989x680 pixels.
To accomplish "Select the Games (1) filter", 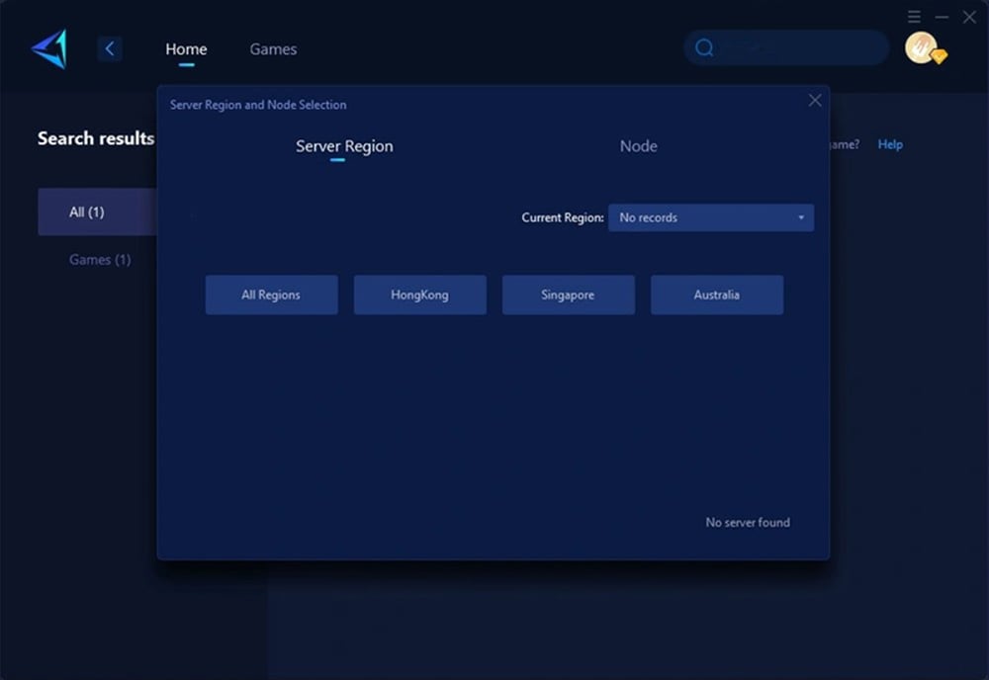I will 100,260.
